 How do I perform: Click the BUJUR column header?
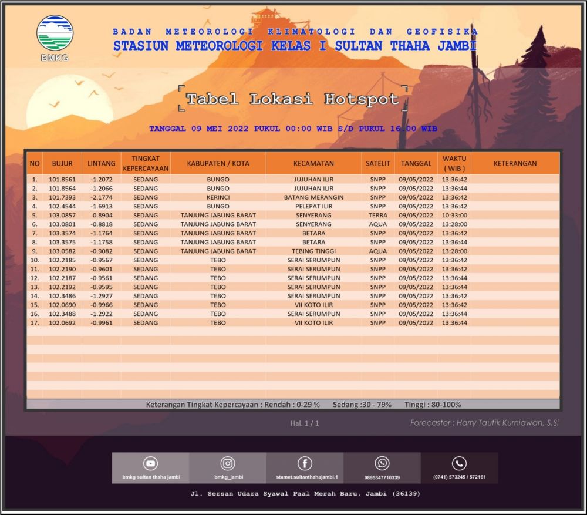(x=62, y=163)
